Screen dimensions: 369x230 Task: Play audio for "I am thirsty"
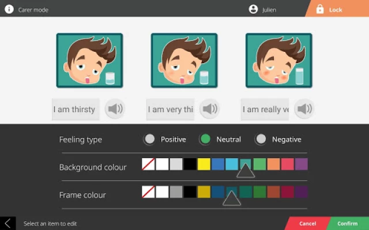(x=115, y=109)
